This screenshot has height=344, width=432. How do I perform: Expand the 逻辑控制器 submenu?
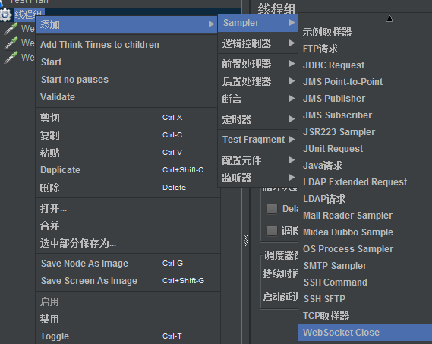(257, 43)
